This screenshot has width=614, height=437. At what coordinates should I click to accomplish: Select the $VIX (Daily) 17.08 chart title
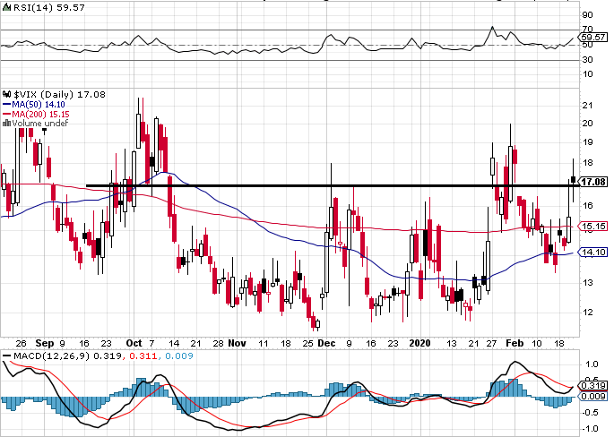(x=56, y=93)
